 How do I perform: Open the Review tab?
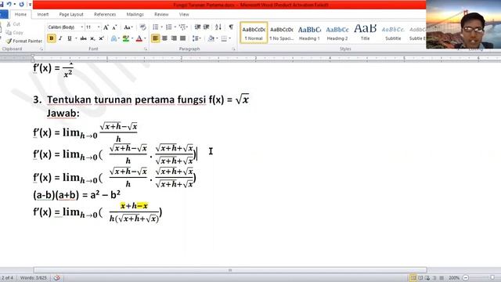(x=161, y=14)
